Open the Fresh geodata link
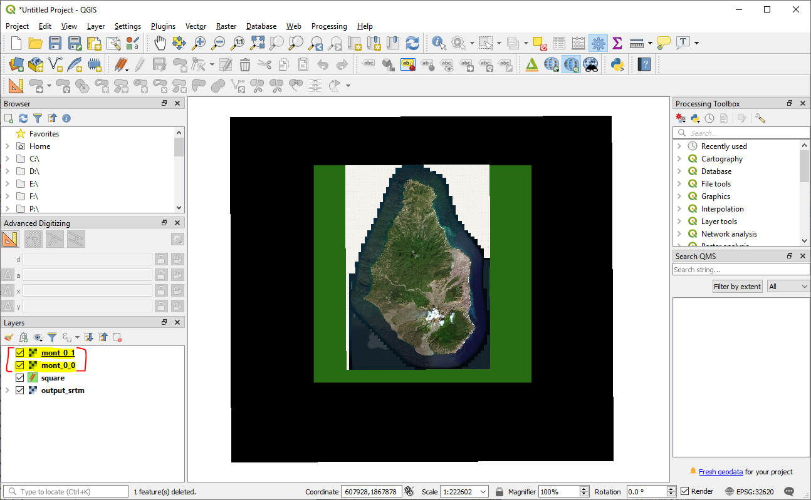811x500 pixels. pyautogui.click(x=720, y=472)
